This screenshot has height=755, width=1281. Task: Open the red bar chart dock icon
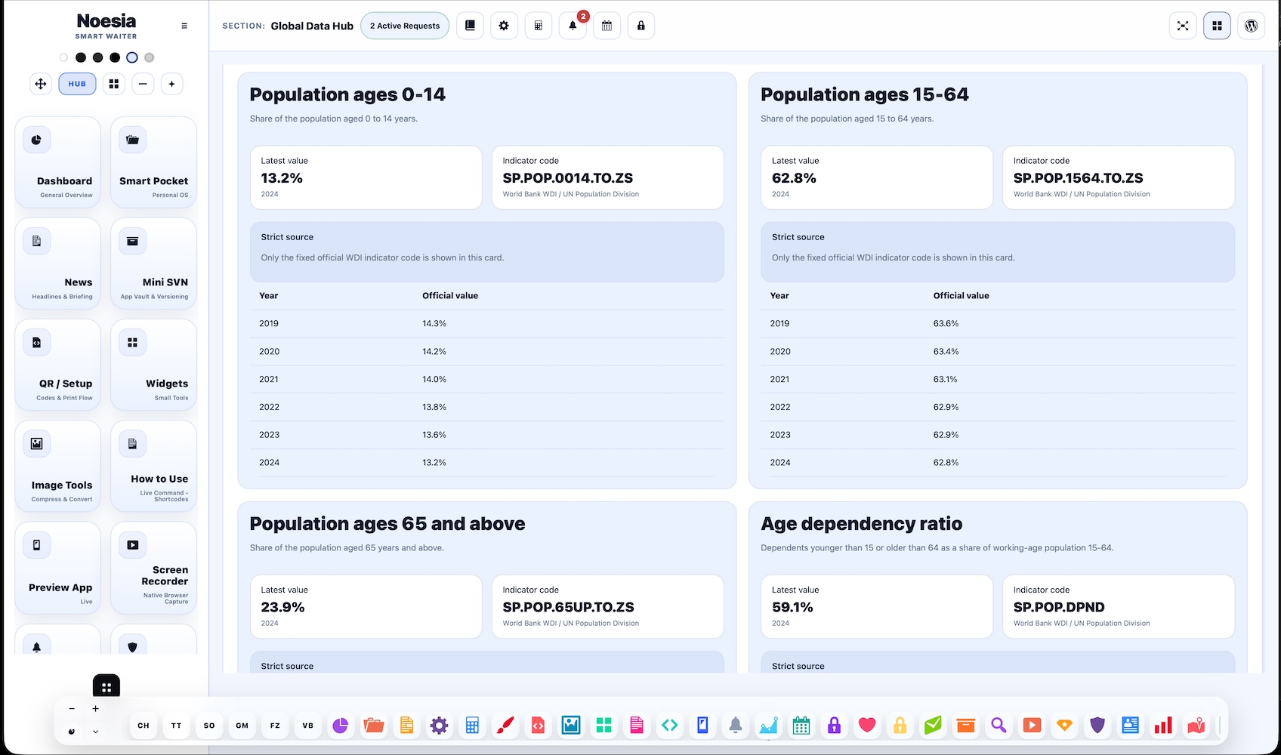(x=1163, y=726)
